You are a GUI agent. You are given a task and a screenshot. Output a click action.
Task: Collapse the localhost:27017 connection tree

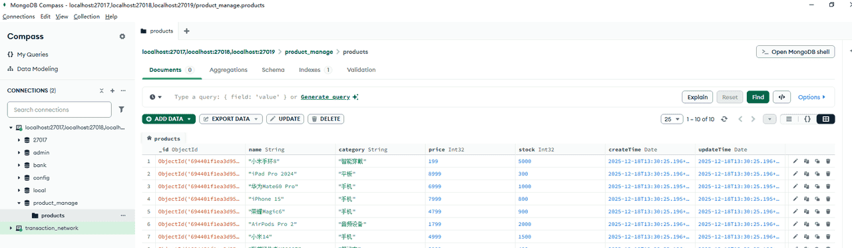click(11, 127)
